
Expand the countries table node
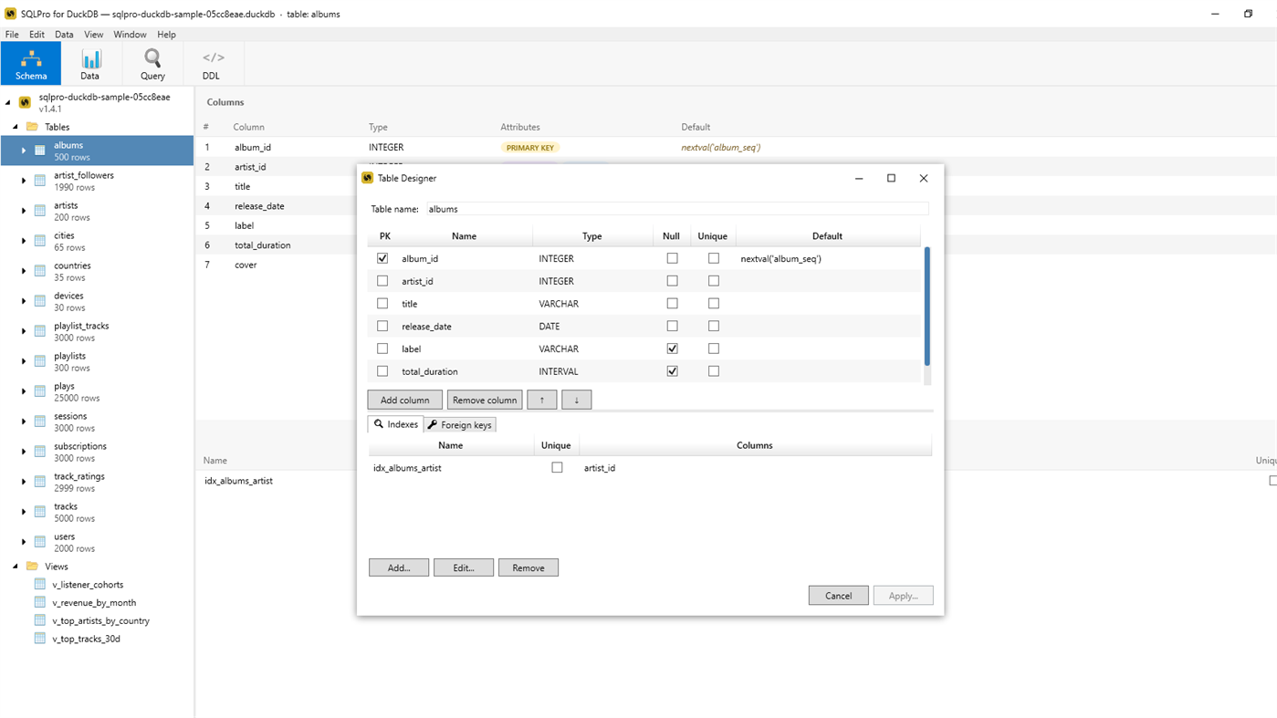(x=24, y=271)
